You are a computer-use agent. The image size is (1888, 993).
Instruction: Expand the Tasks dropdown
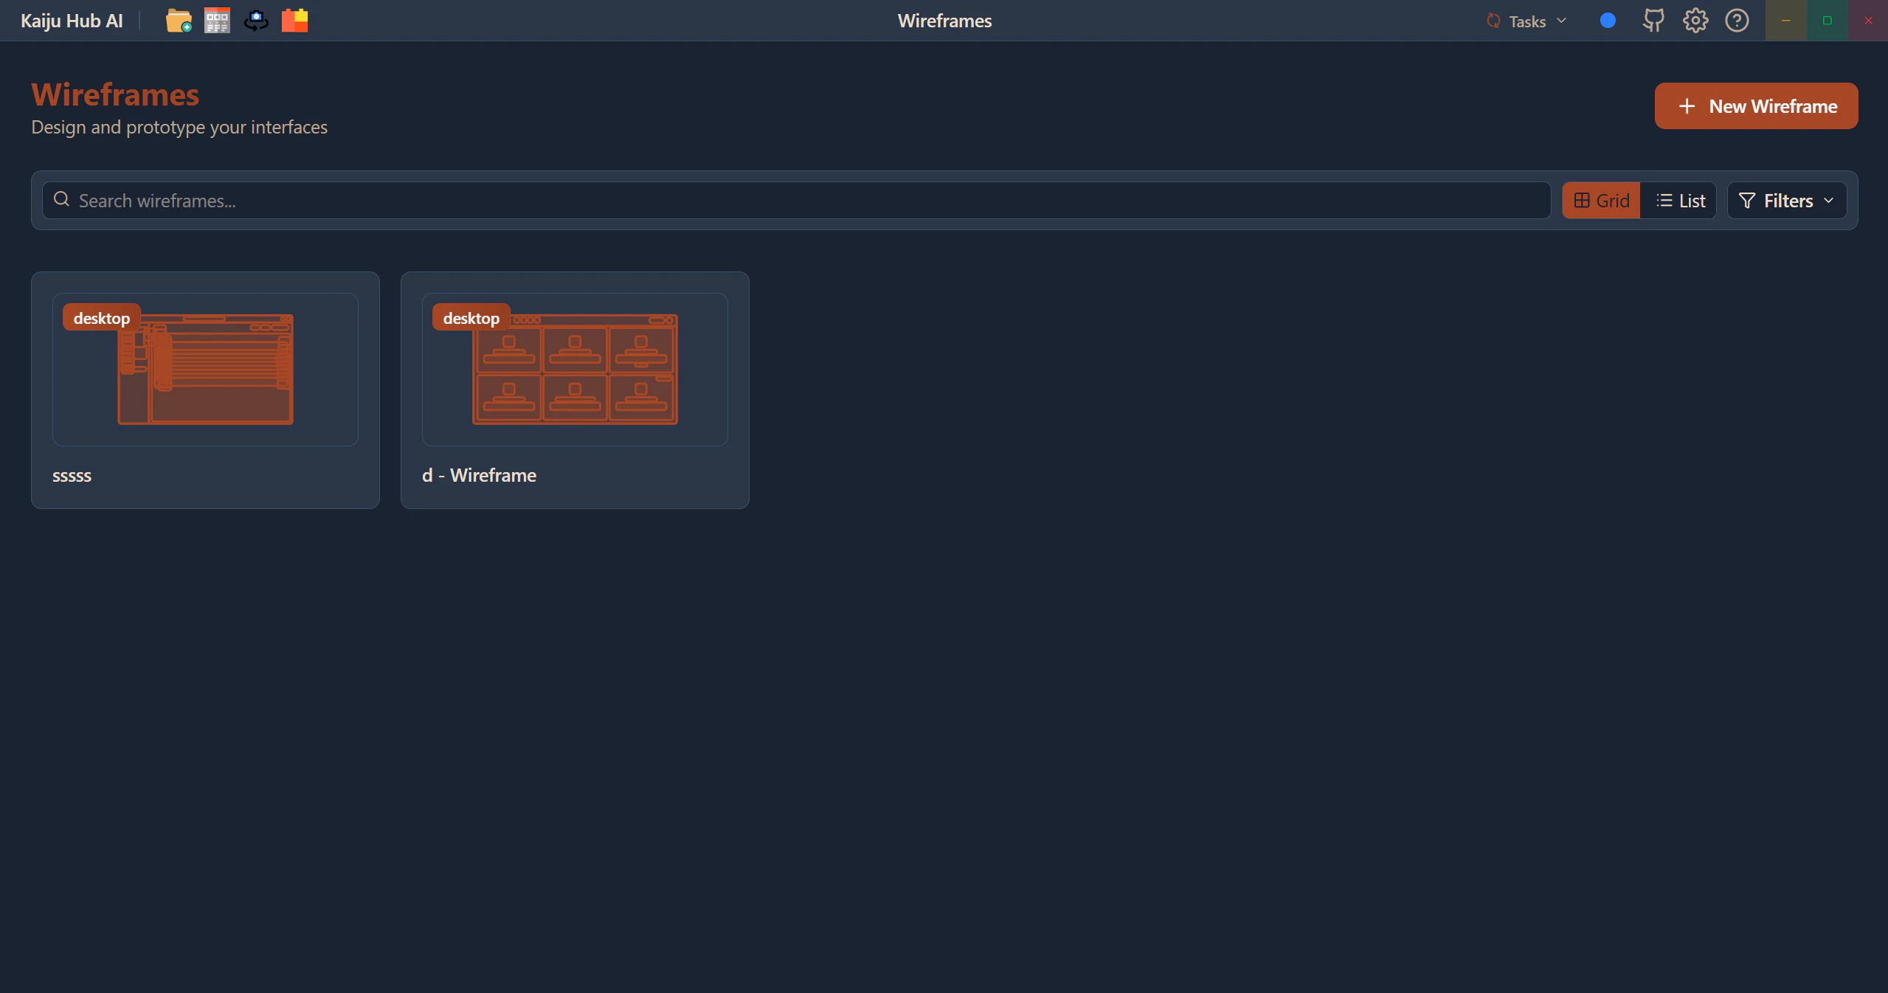(1526, 21)
